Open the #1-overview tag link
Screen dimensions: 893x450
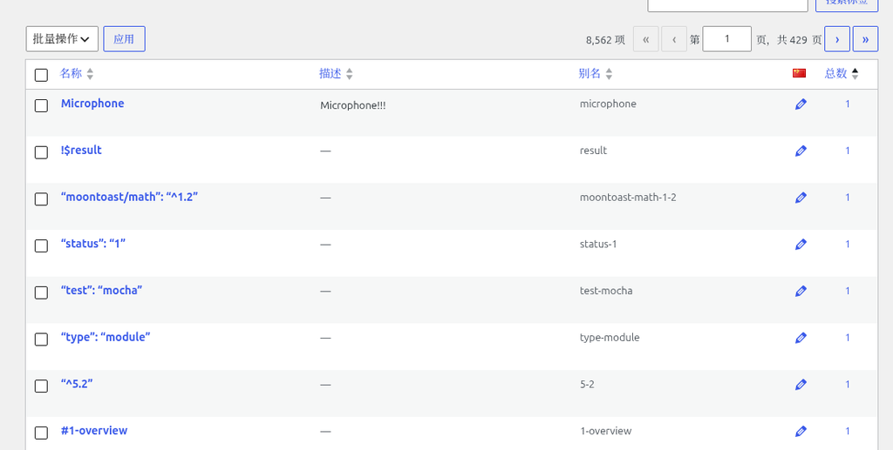(x=94, y=431)
